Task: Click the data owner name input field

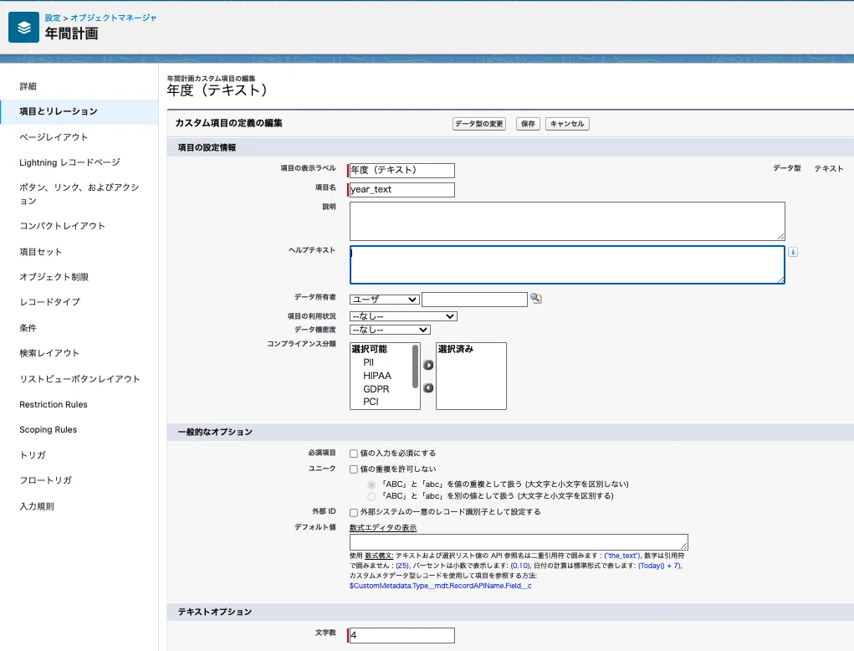Action: click(474, 299)
